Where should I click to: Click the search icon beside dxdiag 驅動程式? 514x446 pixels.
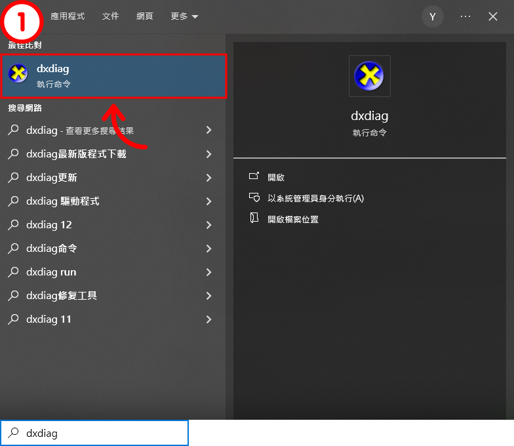(13, 201)
